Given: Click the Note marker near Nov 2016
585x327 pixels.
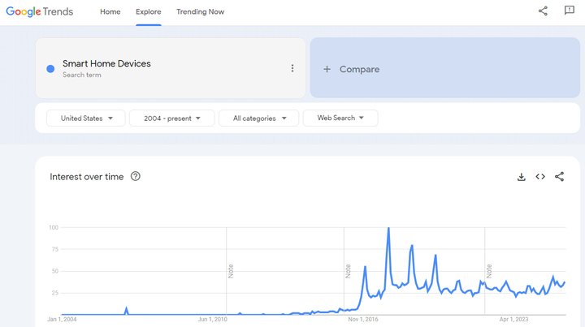Looking at the screenshot, I should [349, 271].
